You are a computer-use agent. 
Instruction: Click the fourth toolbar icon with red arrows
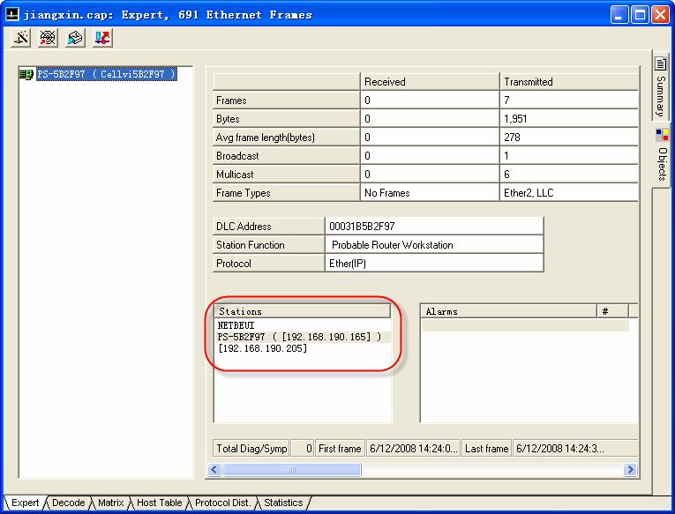click(102, 37)
